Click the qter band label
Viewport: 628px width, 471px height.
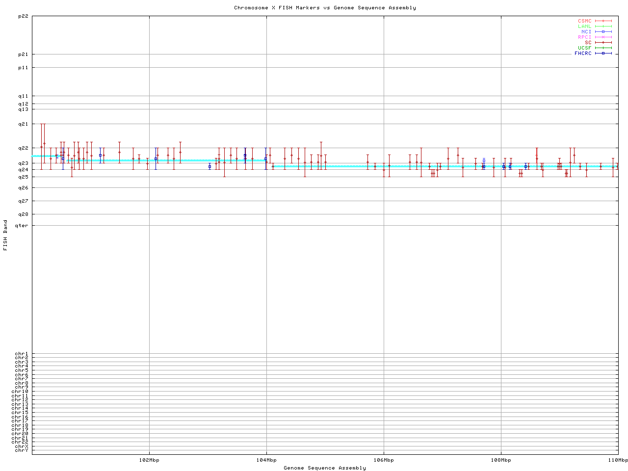(x=22, y=226)
